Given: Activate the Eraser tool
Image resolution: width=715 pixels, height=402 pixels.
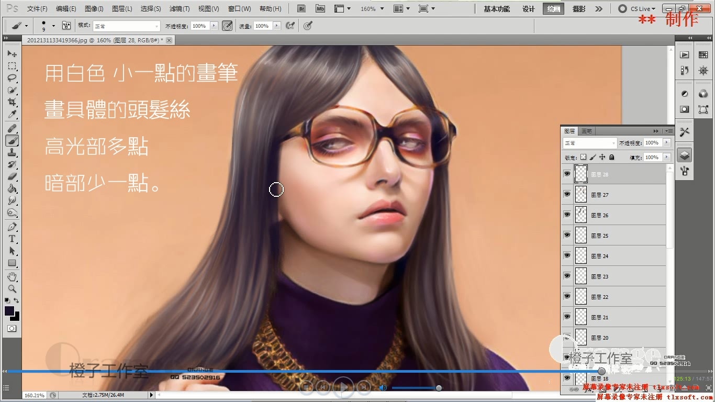Looking at the screenshot, I should [x=12, y=176].
